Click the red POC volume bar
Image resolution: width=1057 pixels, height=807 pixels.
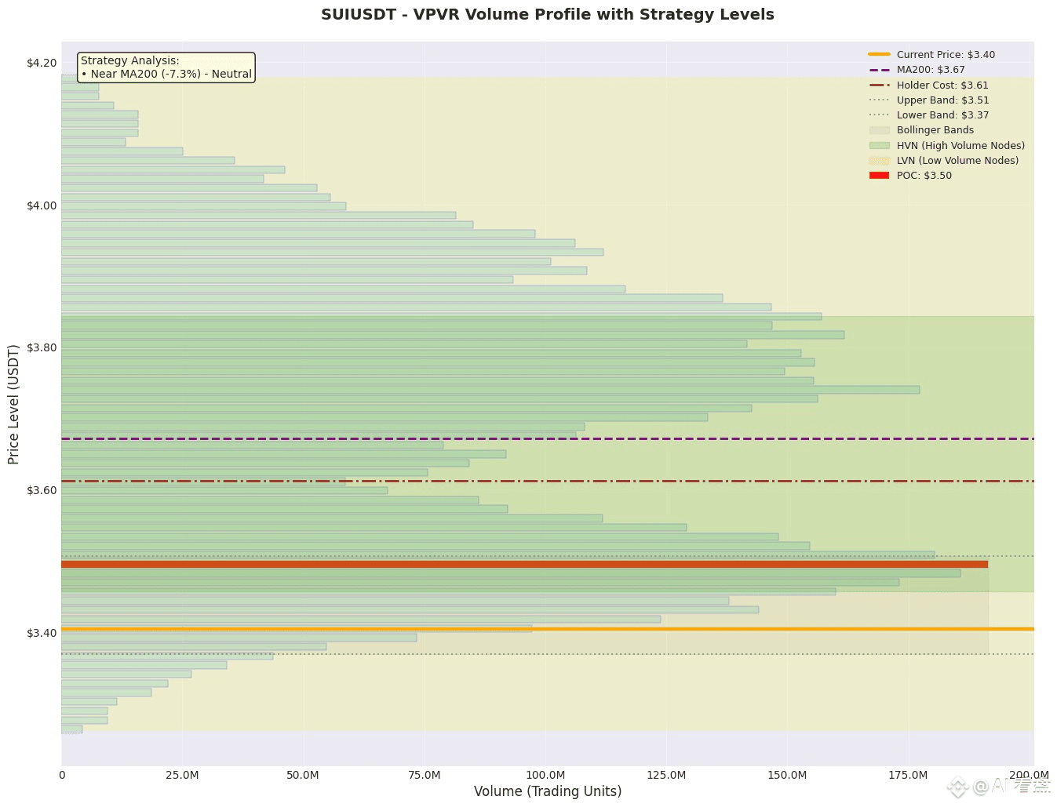coord(524,564)
